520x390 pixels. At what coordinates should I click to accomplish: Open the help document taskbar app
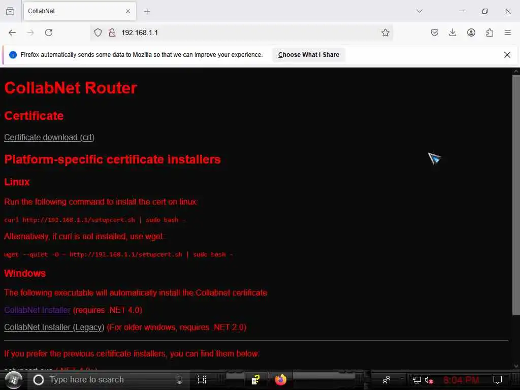tap(255, 380)
